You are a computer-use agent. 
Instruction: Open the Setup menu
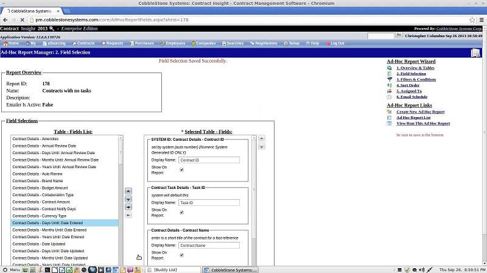point(292,43)
